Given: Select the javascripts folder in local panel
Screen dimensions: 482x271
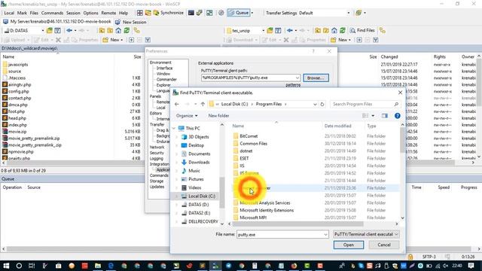Looking at the screenshot, I should 18,65.
